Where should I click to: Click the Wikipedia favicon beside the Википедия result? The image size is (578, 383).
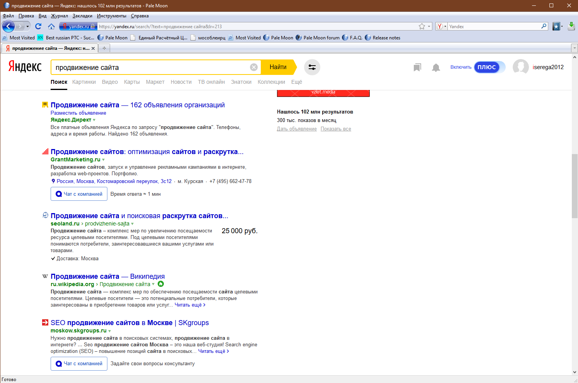(x=45, y=276)
